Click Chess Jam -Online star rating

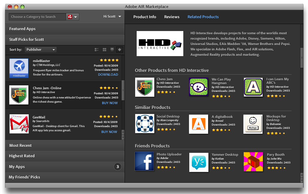109,88
